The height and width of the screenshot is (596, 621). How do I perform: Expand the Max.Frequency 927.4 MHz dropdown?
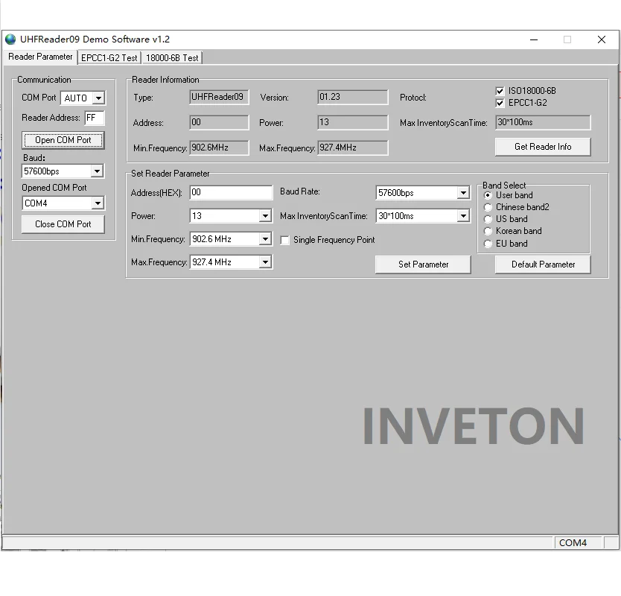tap(265, 262)
